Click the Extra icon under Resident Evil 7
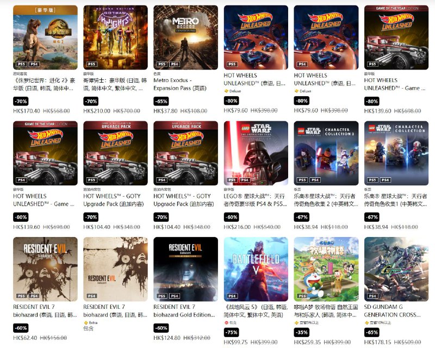Image resolution: width=435 pixels, height=348 pixels. pyautogui.click(x=86, y=323)
